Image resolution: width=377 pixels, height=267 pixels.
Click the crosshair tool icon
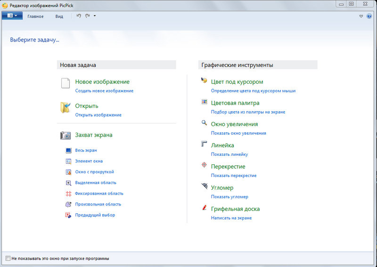click(x=204, y=165)
